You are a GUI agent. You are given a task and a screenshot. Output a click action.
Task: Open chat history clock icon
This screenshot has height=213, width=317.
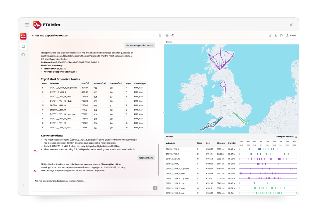tap(23, 55)
